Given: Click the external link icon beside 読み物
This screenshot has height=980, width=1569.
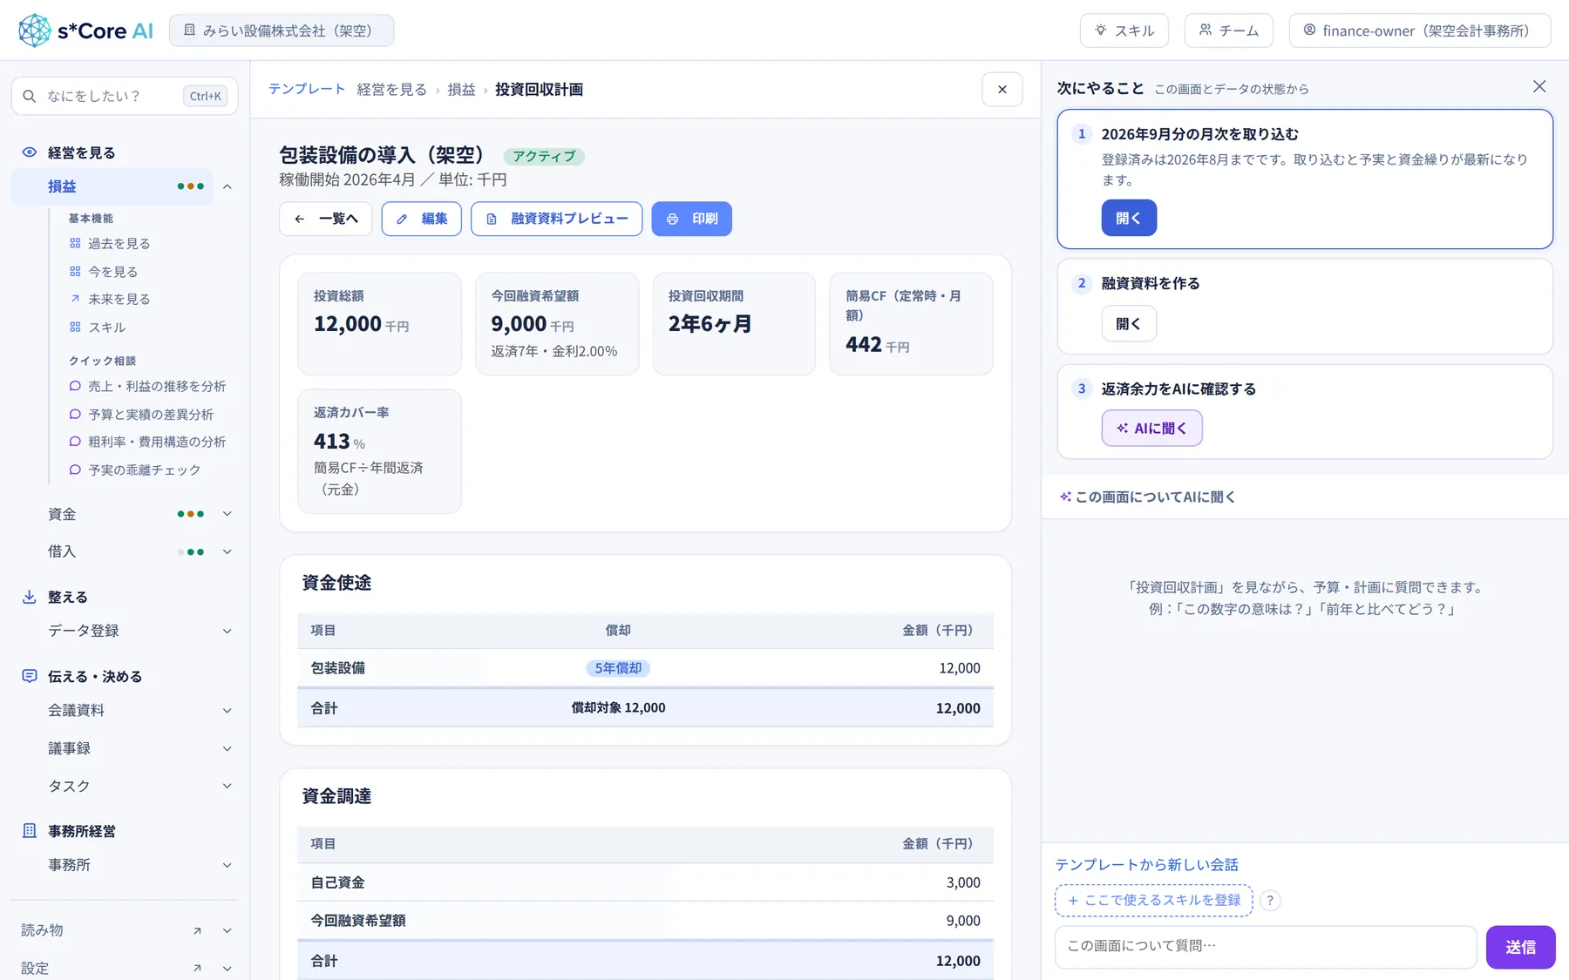Looking at the screenshot, I should coord(197,930).
